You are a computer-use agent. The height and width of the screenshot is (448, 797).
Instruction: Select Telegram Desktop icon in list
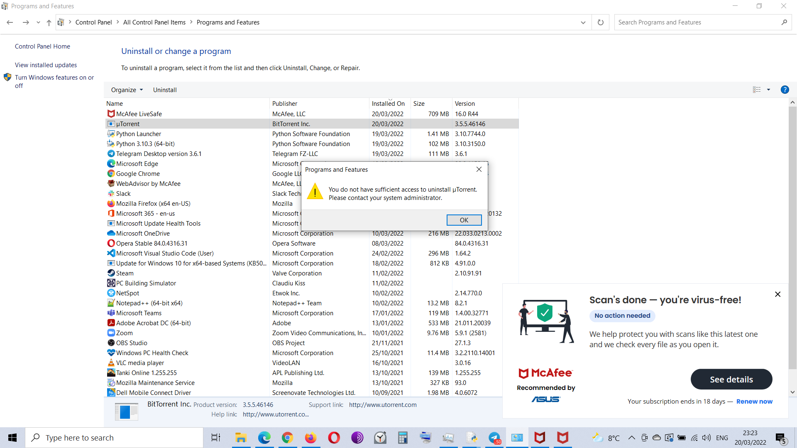coord(111,153)
